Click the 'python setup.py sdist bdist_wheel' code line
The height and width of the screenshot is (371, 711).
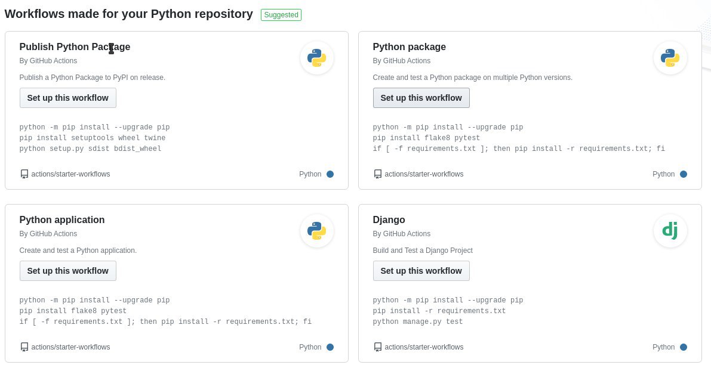pos(90,149)
